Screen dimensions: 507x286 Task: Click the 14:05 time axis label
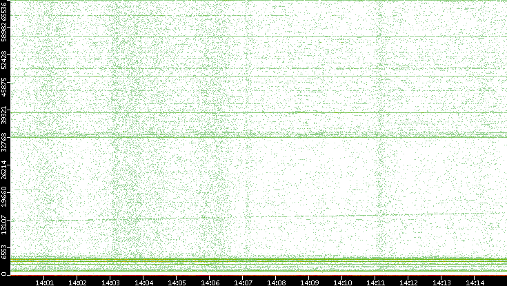(177, 283)
